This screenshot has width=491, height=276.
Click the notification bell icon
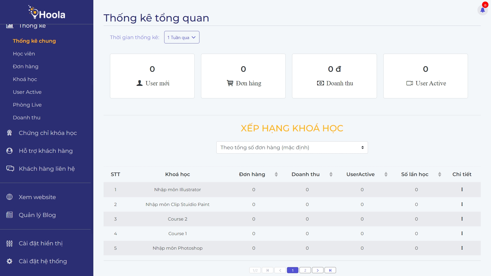[x=482, y=10]
